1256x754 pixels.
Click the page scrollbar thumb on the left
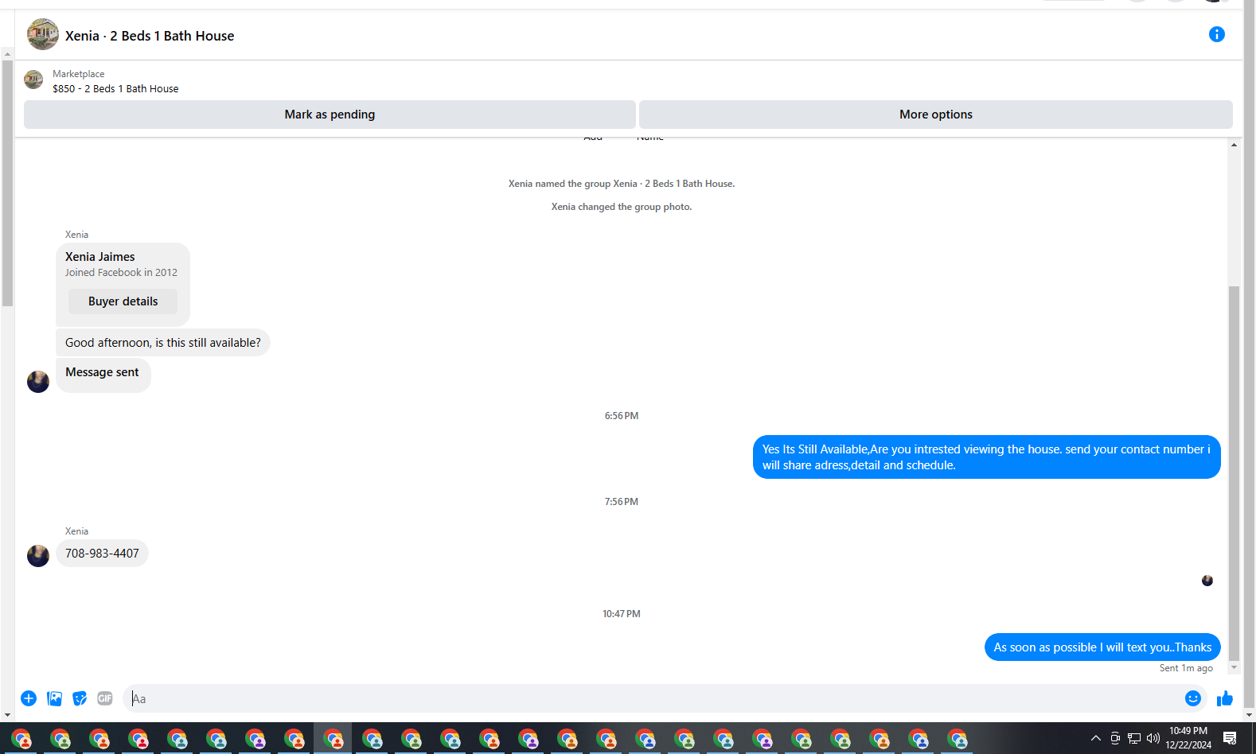pyautogui.click(x=7, y=183)
